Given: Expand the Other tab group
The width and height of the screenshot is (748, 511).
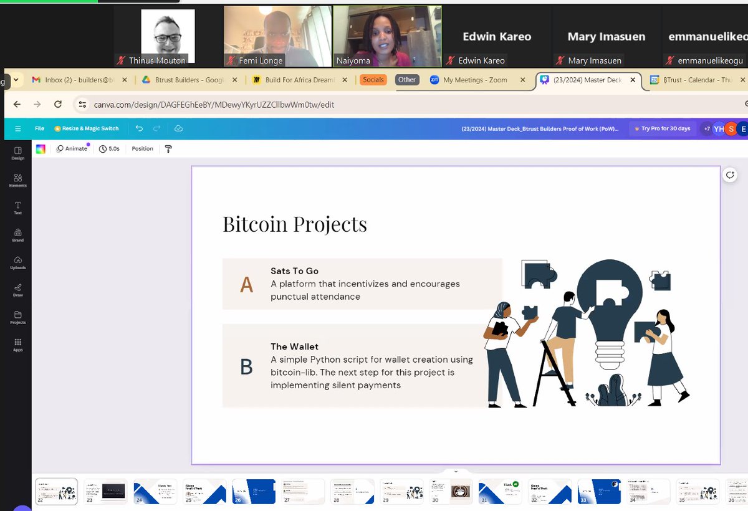Looking at the screenshot, I should click(407, 80).
